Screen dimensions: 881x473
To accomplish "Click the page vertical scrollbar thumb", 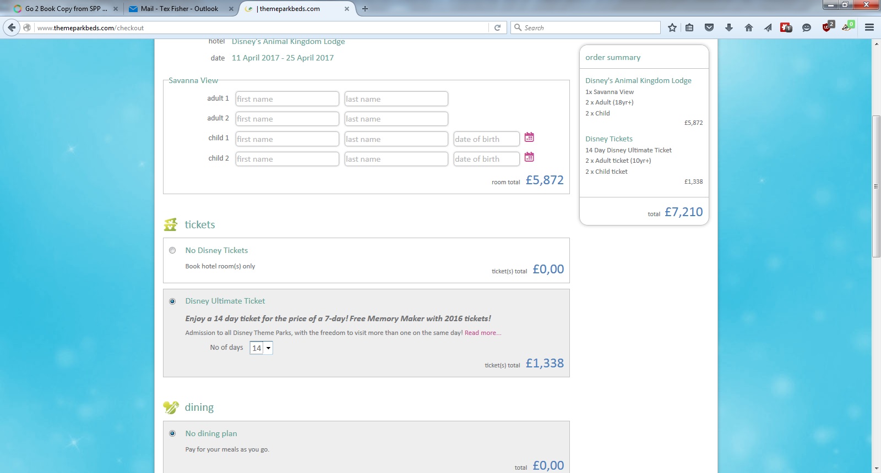I will coord(876,186).
